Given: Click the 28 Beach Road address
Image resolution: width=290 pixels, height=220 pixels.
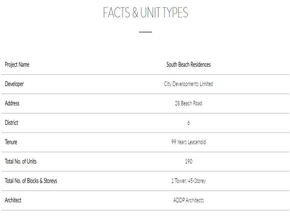Looking at the screenshot, I should 188,103.
